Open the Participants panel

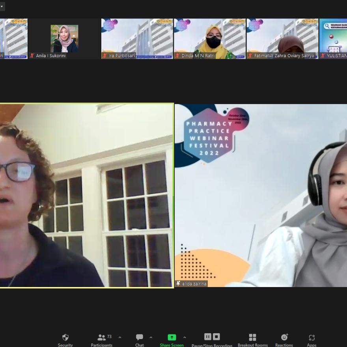tap(102, 338)
